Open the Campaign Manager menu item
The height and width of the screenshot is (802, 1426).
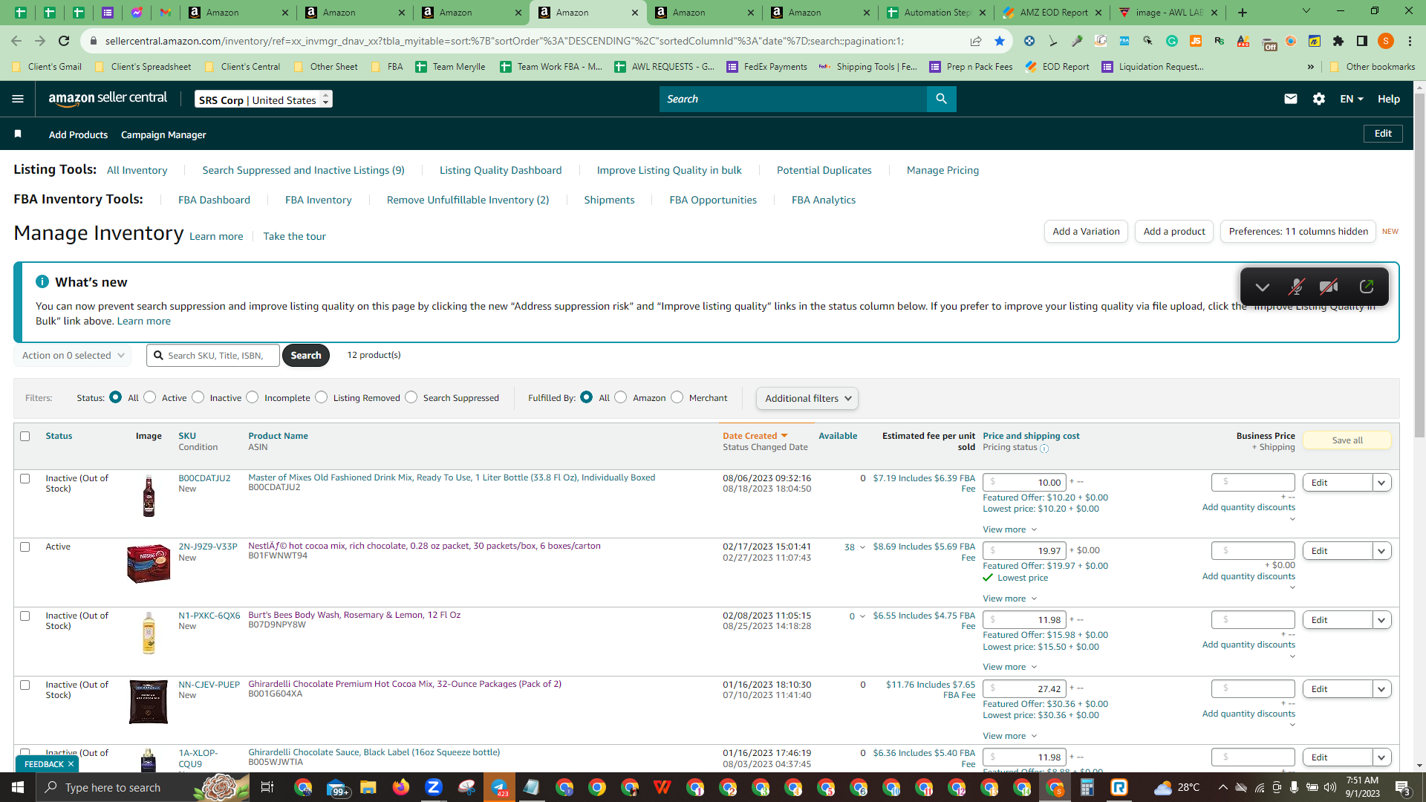[163, 134]
